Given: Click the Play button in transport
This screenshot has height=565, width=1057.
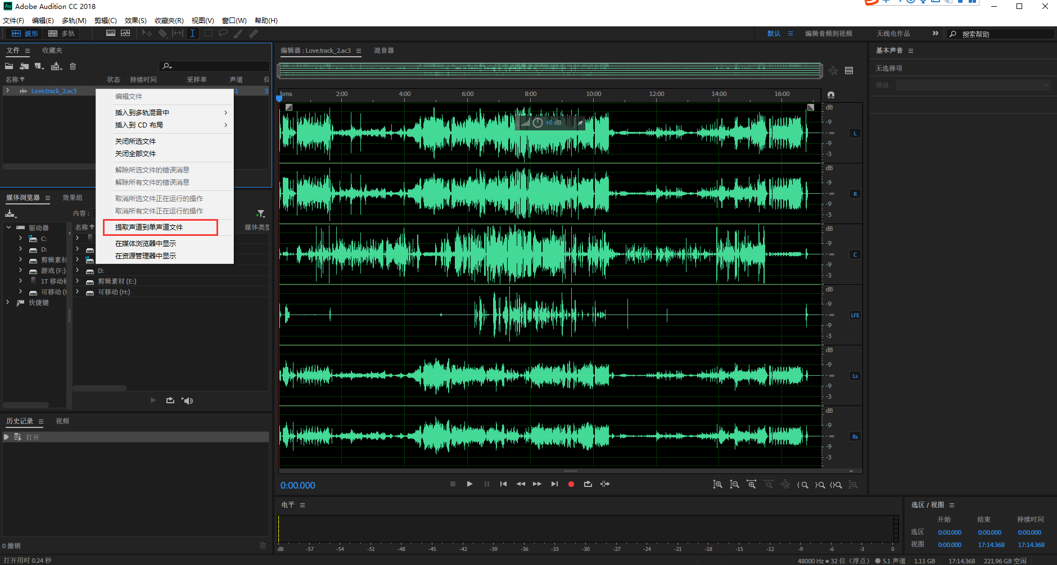Looking at the screenshot, I should point(469,484).
